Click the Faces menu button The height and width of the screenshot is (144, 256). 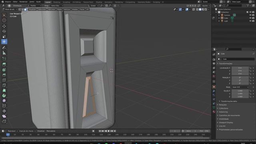(x=82, y=10)
